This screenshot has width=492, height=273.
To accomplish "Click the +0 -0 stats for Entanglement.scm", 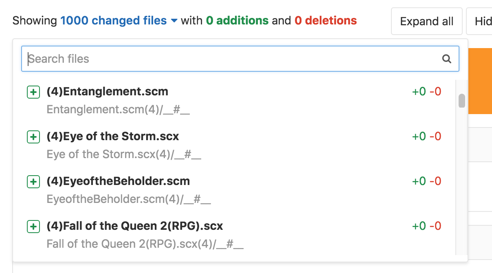I will [426, 92].
